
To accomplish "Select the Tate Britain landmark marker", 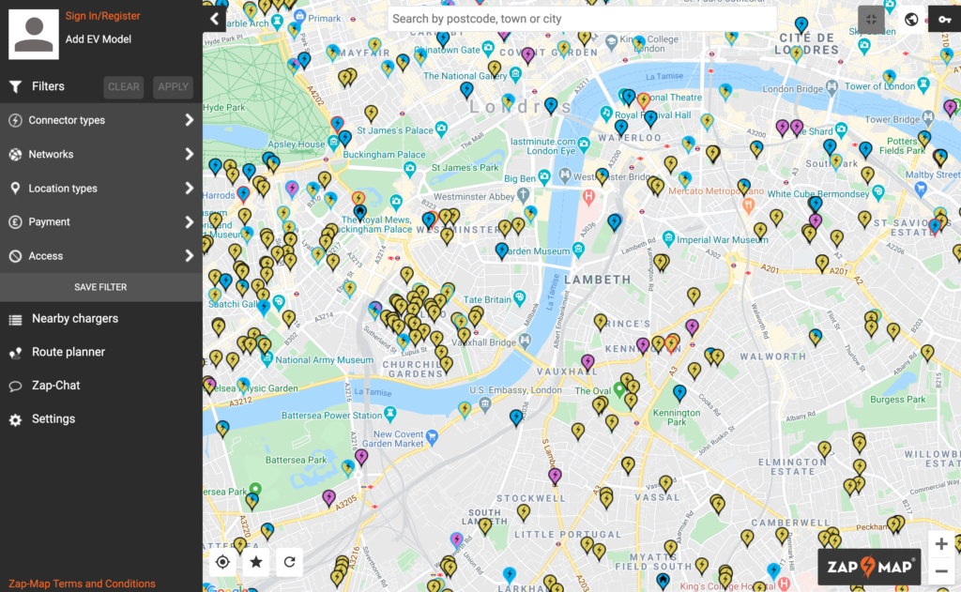I will click(520, 298).
